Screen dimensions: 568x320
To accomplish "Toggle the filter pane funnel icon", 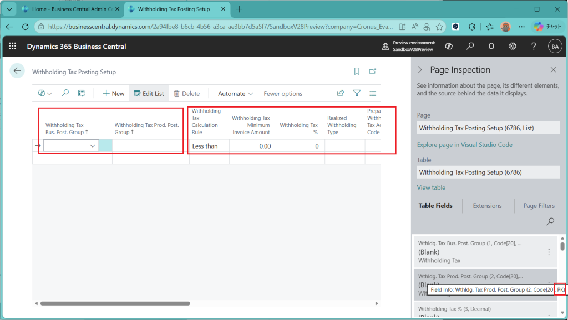I will pyautogui.click(x=357, y=93).
